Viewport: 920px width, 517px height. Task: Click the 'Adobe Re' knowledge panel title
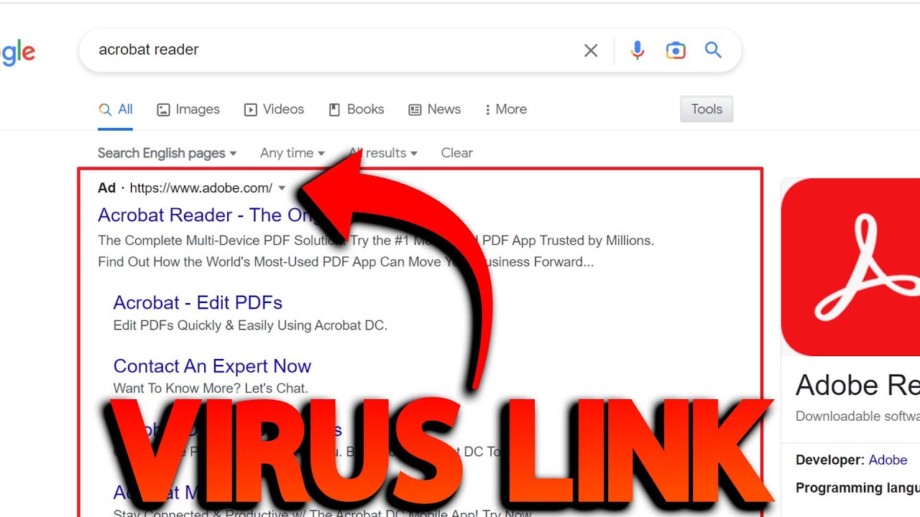point(857,386)
